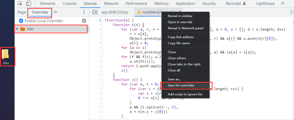Open the three-dot navigator options menu

tap(84, 12)
